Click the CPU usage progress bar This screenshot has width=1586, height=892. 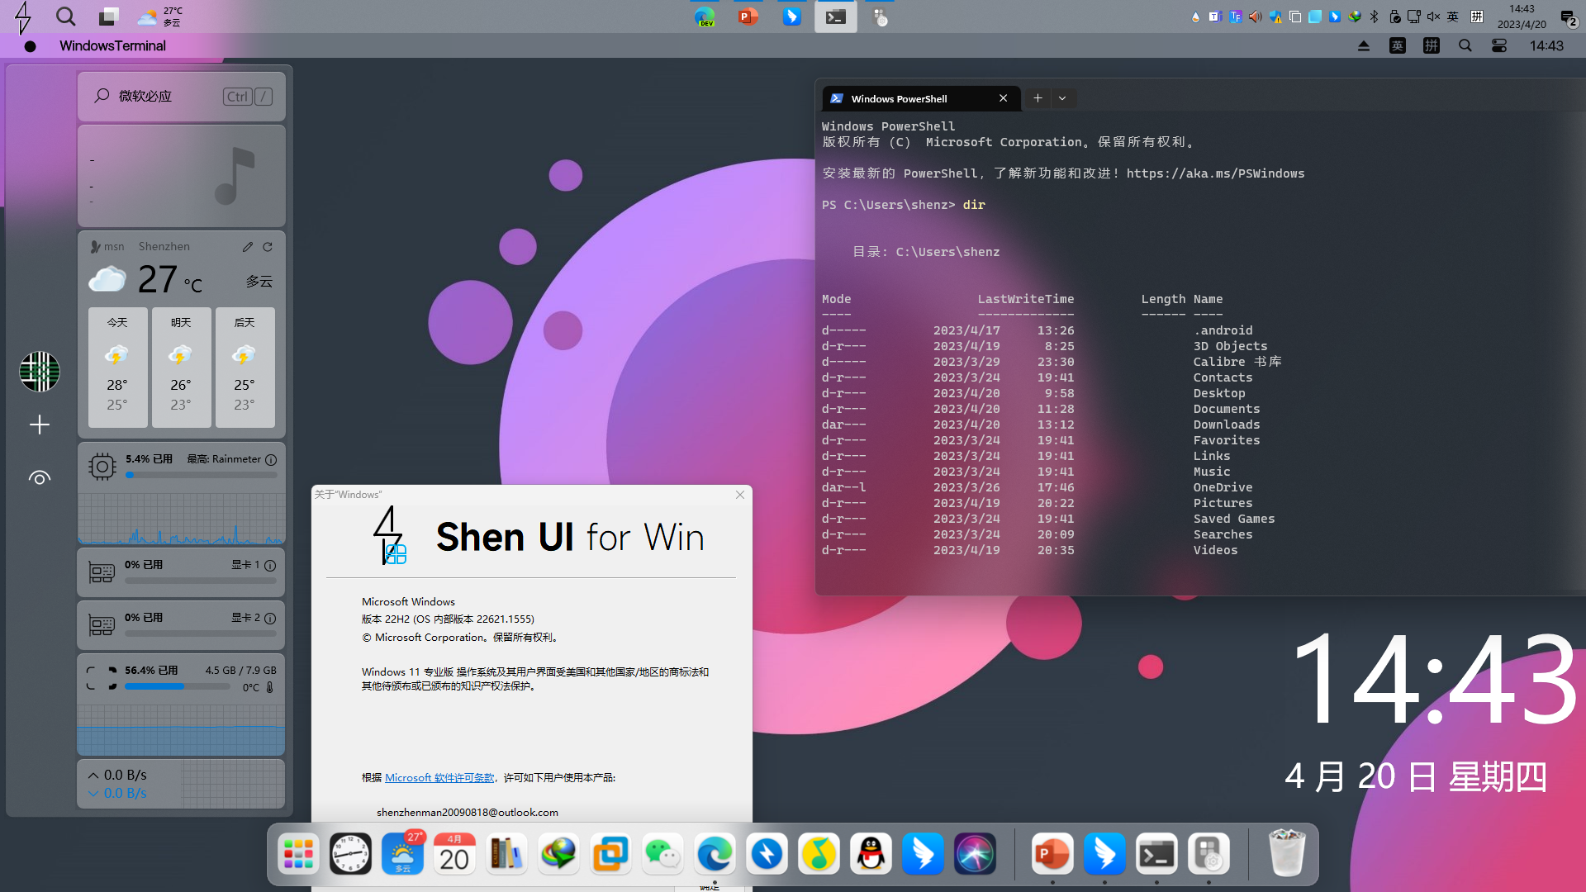pyautogui.click(x=201, y=475)
